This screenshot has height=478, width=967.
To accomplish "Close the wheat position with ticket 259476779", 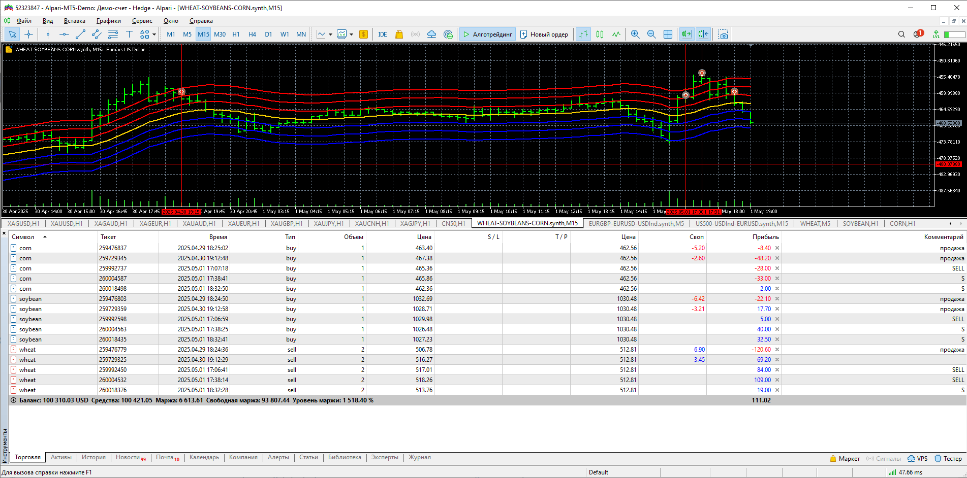I will (x=777, y=350).
